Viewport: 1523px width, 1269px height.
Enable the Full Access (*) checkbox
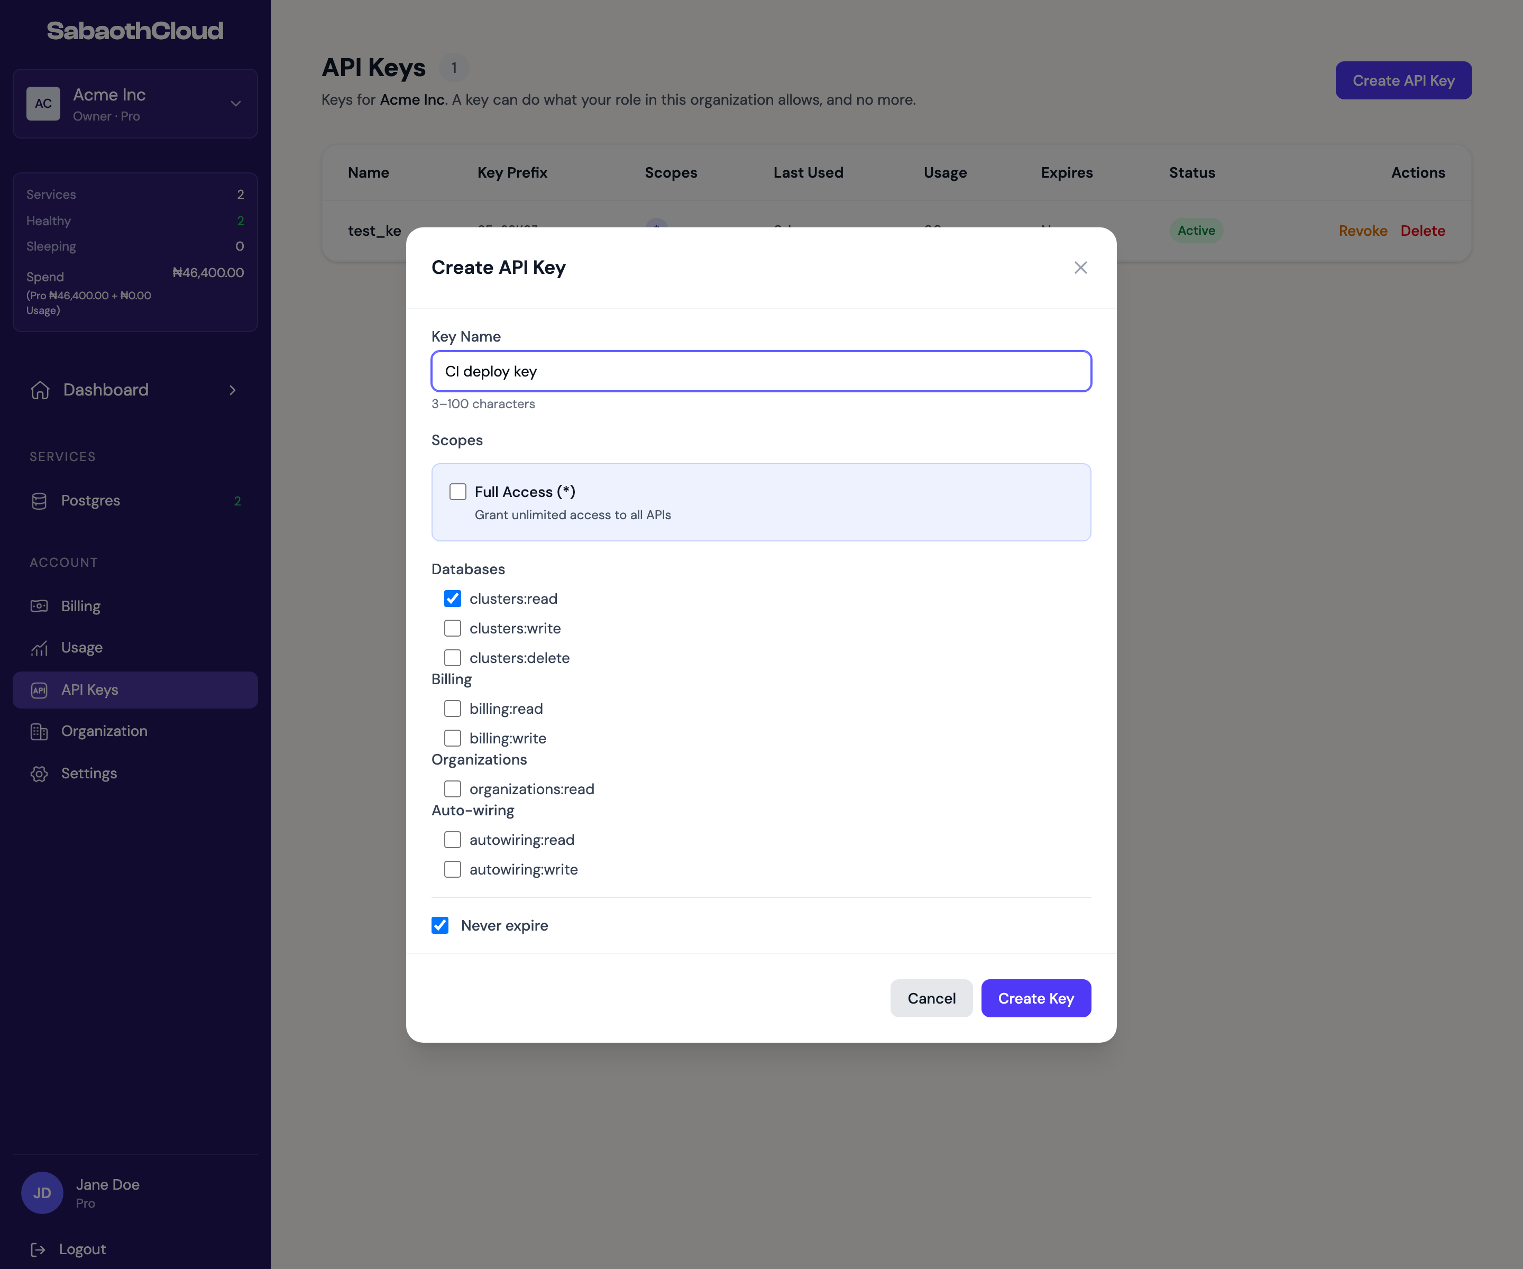click(x=457, y=492)
